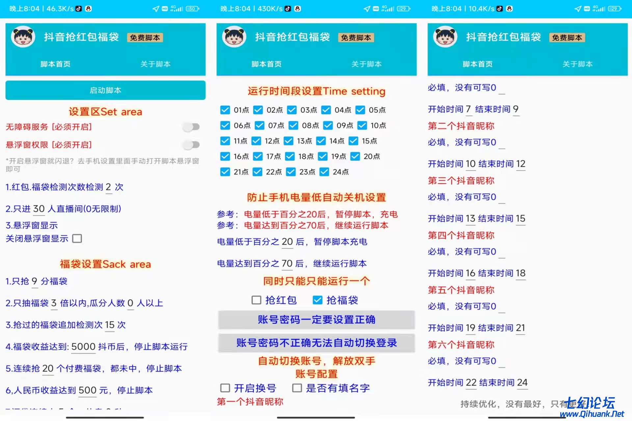Edit 结束时间 18 field
This screenshot has width=632, height=421.
pyautogui.click(x=521, y=274)
